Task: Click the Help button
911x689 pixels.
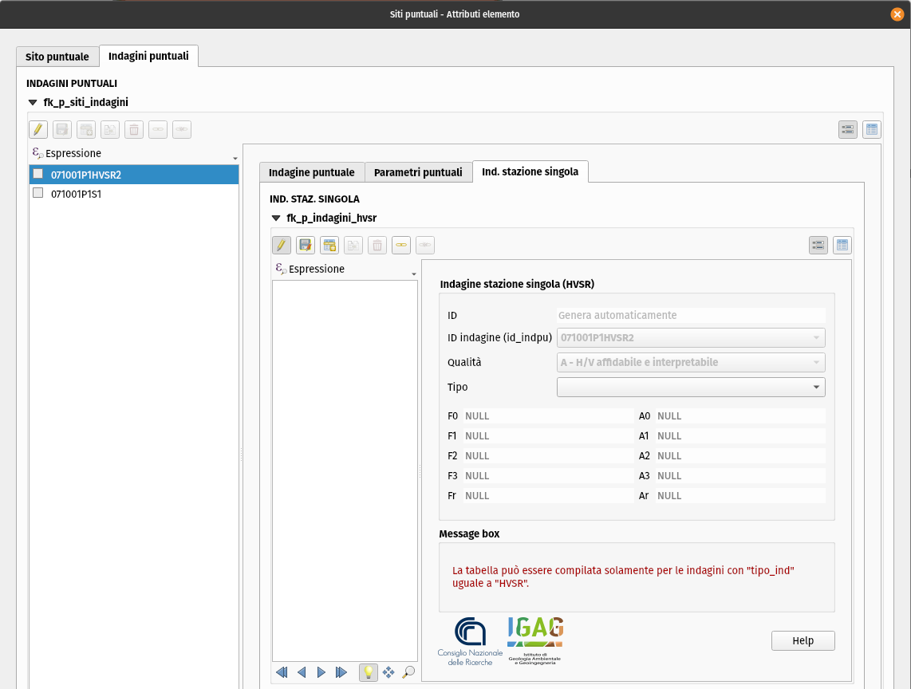Action: click(803, 641)
